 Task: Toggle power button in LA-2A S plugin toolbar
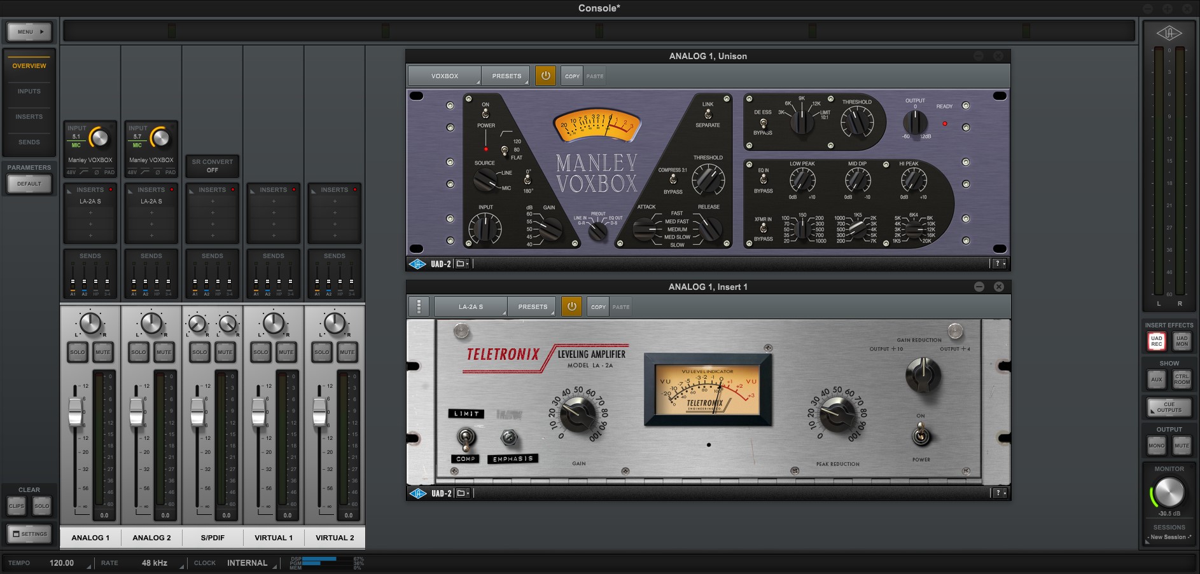pos(571,306)
